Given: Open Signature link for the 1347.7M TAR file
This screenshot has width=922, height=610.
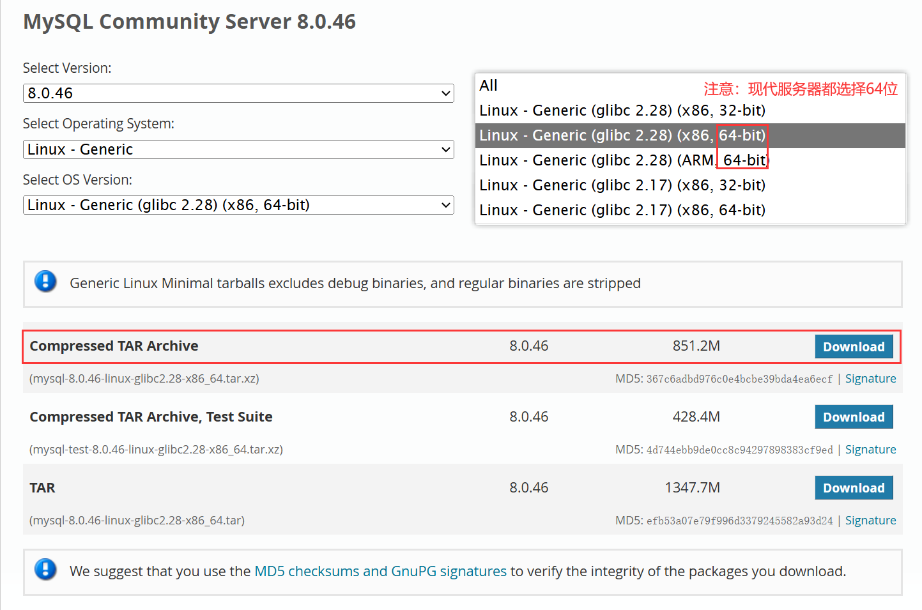Looking at the screenshot, I should pos(870,521).
